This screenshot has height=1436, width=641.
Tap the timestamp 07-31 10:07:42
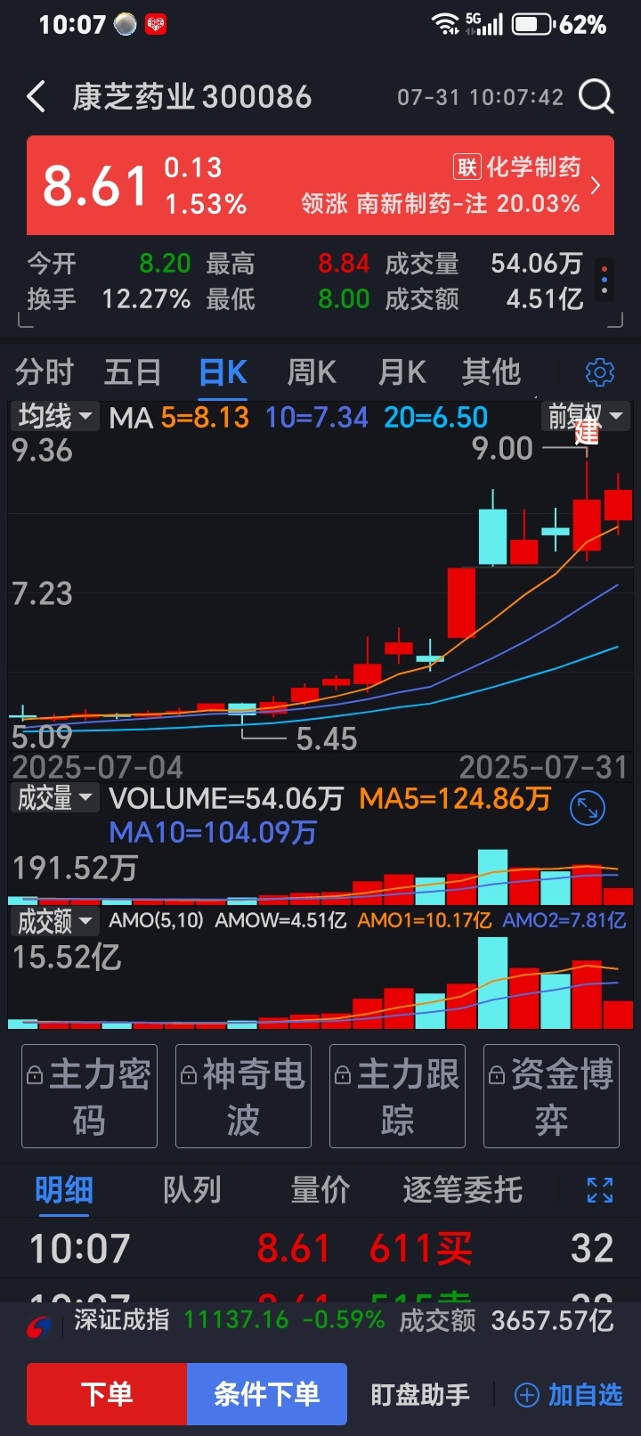(x=480, y=97)
